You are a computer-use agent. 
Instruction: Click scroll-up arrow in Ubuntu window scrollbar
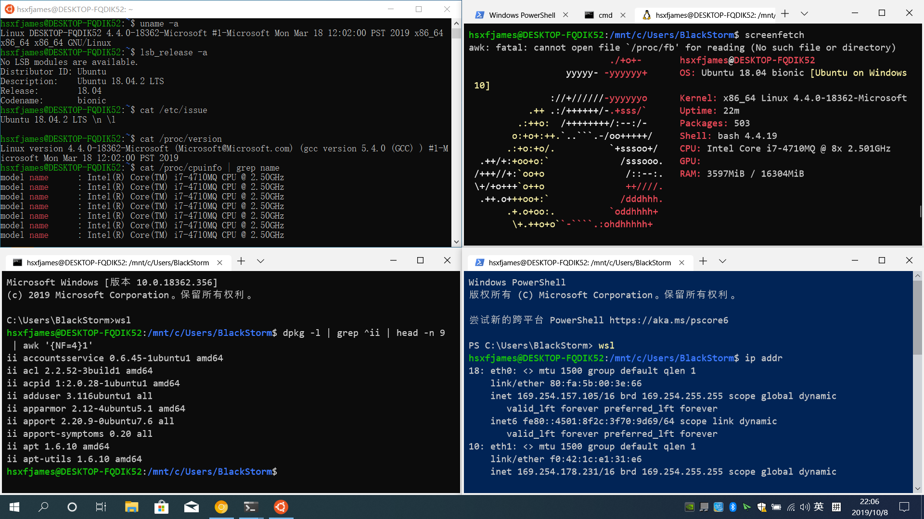[x=456, y=23]
